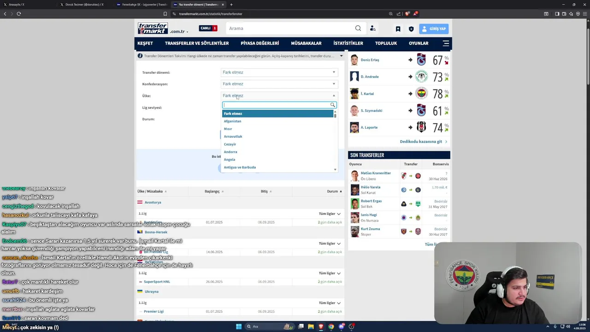
Task: Expand the transfer dönemleri info text
Action: click(x=341, y=56)
